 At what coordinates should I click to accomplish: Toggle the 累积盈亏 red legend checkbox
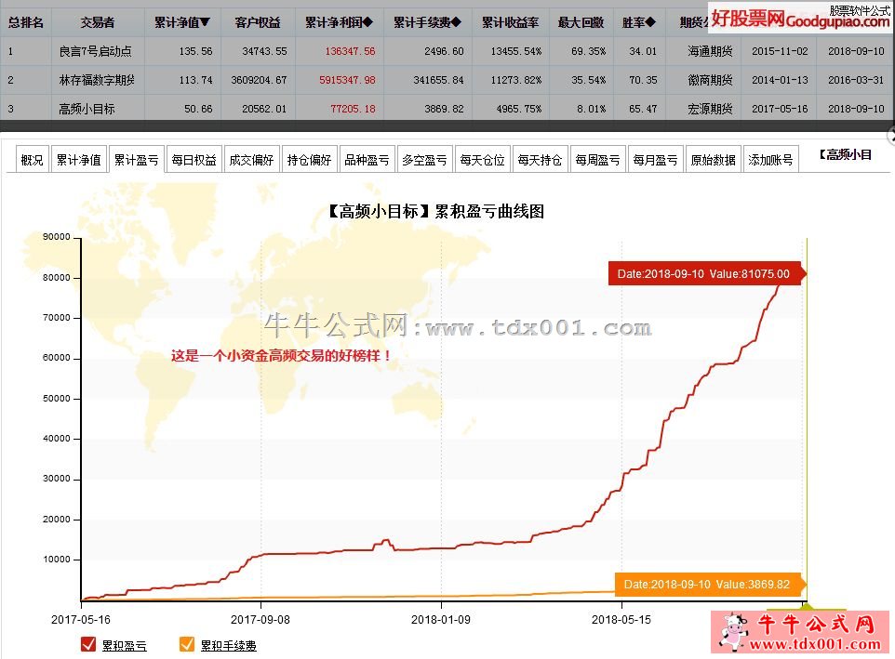tap(89, 644)
